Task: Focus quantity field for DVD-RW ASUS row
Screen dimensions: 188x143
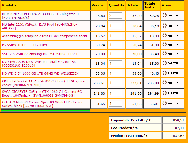Action: 116,63
